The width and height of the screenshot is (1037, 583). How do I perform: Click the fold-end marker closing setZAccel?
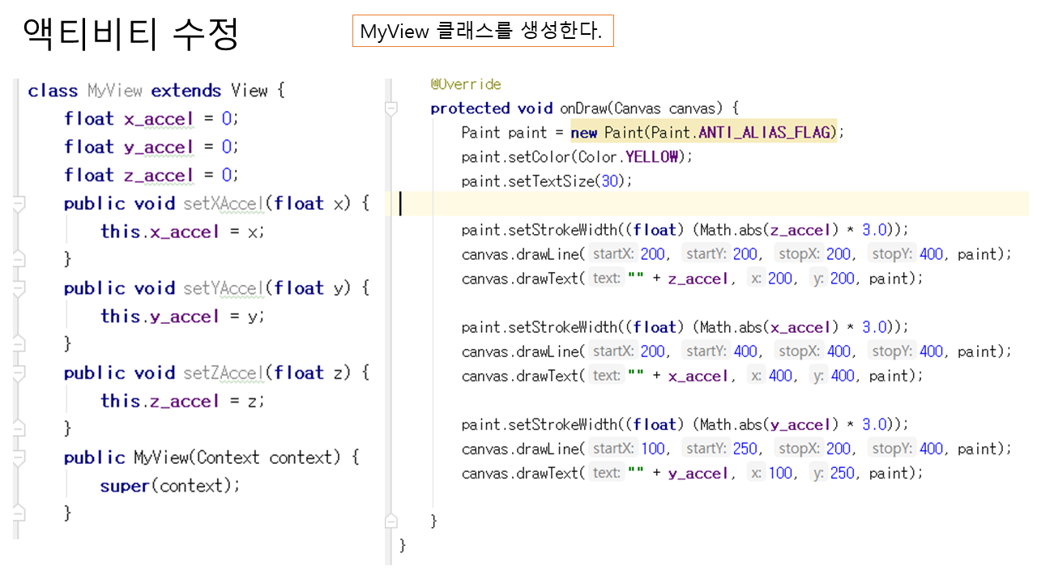coord(19,428)
